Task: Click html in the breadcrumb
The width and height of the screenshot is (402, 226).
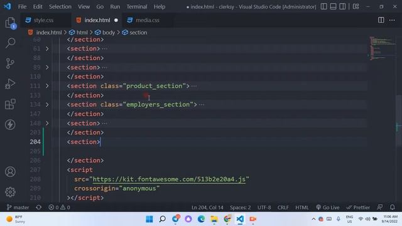Action: pyautogui.click(x=82, y=33)
